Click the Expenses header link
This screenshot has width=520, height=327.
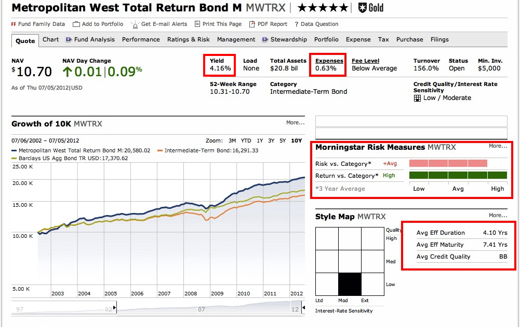click(329, 61)
